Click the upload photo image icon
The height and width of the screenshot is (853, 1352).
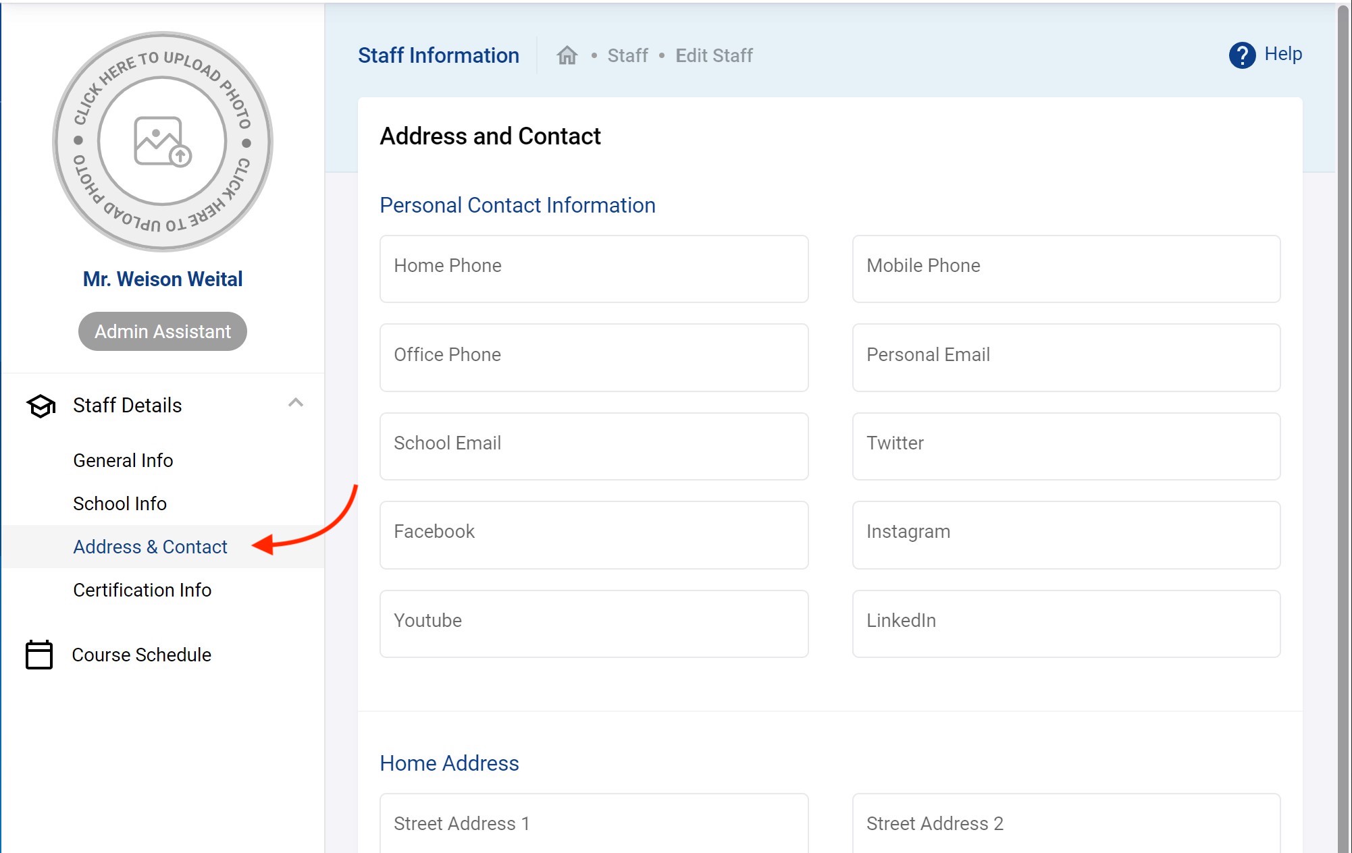[x=162, y=142]
